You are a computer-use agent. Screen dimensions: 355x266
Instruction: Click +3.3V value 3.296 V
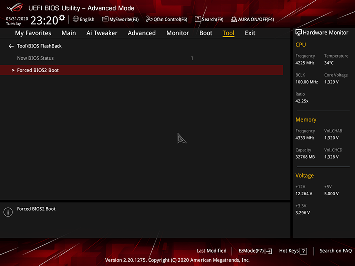pos(302,213)
